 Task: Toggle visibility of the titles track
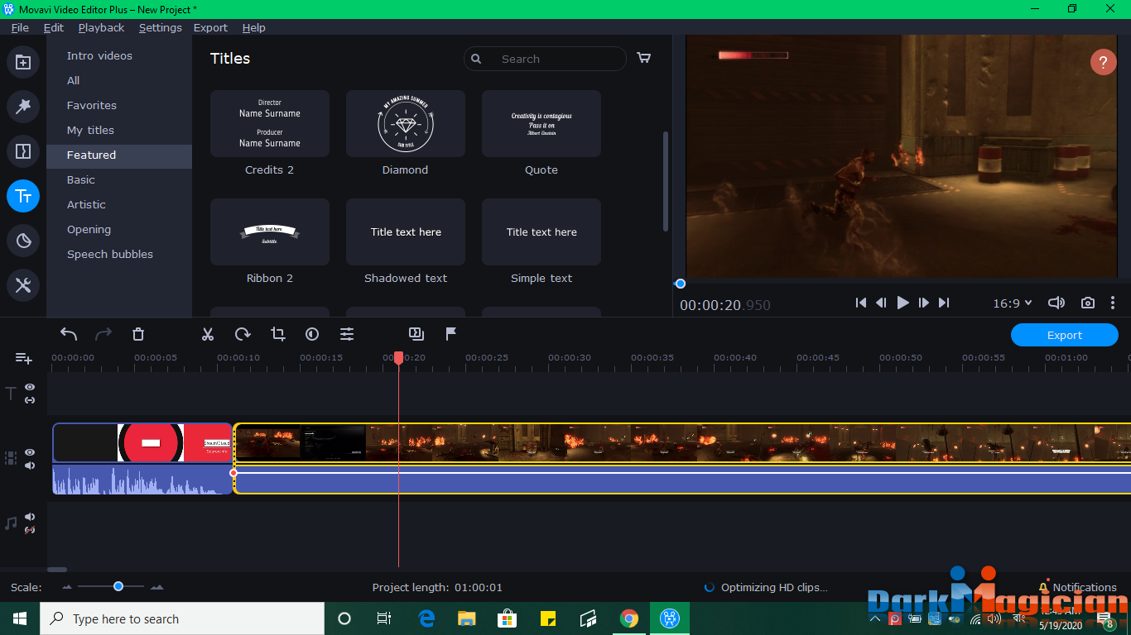tap(30, 387)
